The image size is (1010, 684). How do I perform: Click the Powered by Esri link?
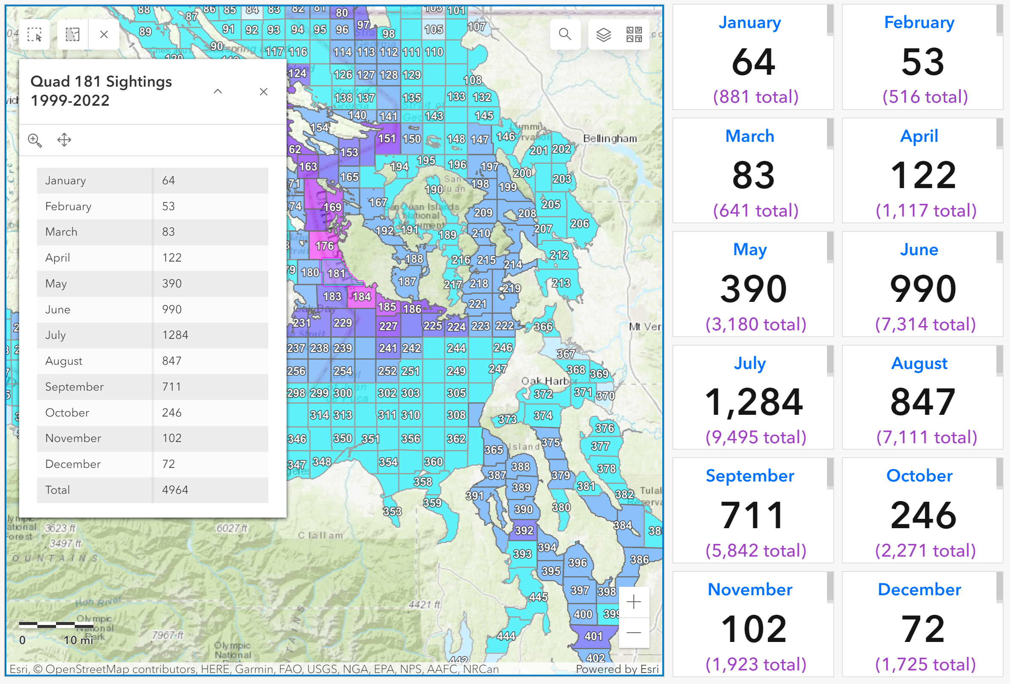point(617,669)
